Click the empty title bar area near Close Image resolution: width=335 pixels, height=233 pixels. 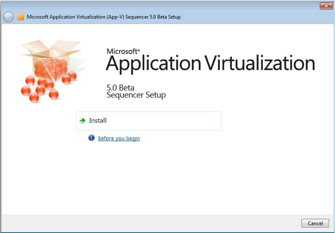tap(279, 17)
